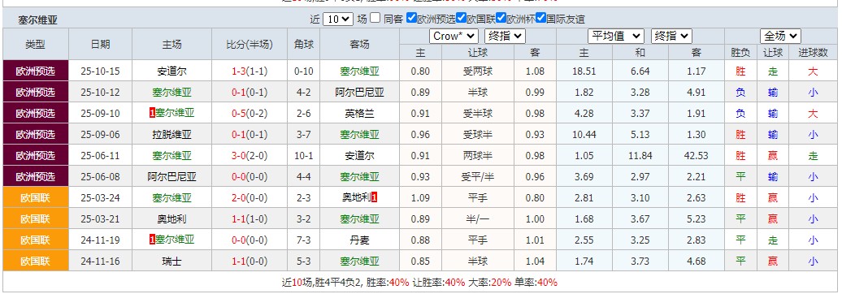The width and height of the screenshot is (842, 294).
Task: Click the 半/一 handicap cell
Action: point(478,219)
